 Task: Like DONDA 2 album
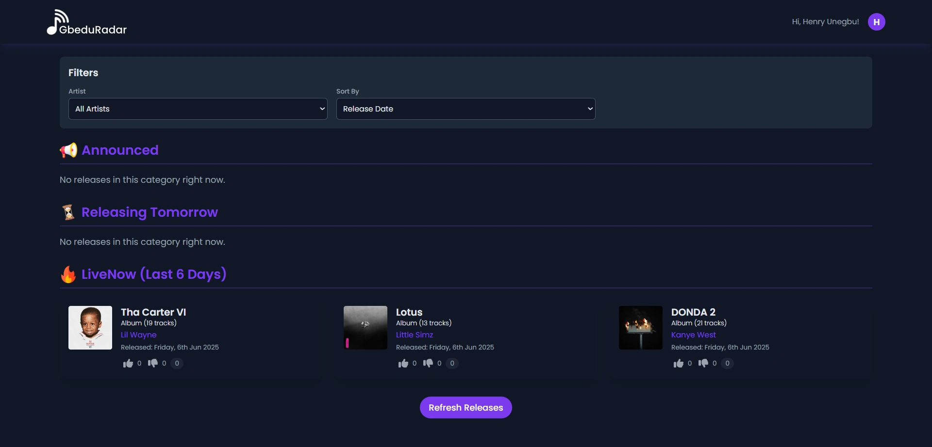(679, 363)
